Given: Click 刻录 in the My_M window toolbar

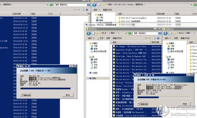Looking at the screenshot, I should (x=108, y=38).
